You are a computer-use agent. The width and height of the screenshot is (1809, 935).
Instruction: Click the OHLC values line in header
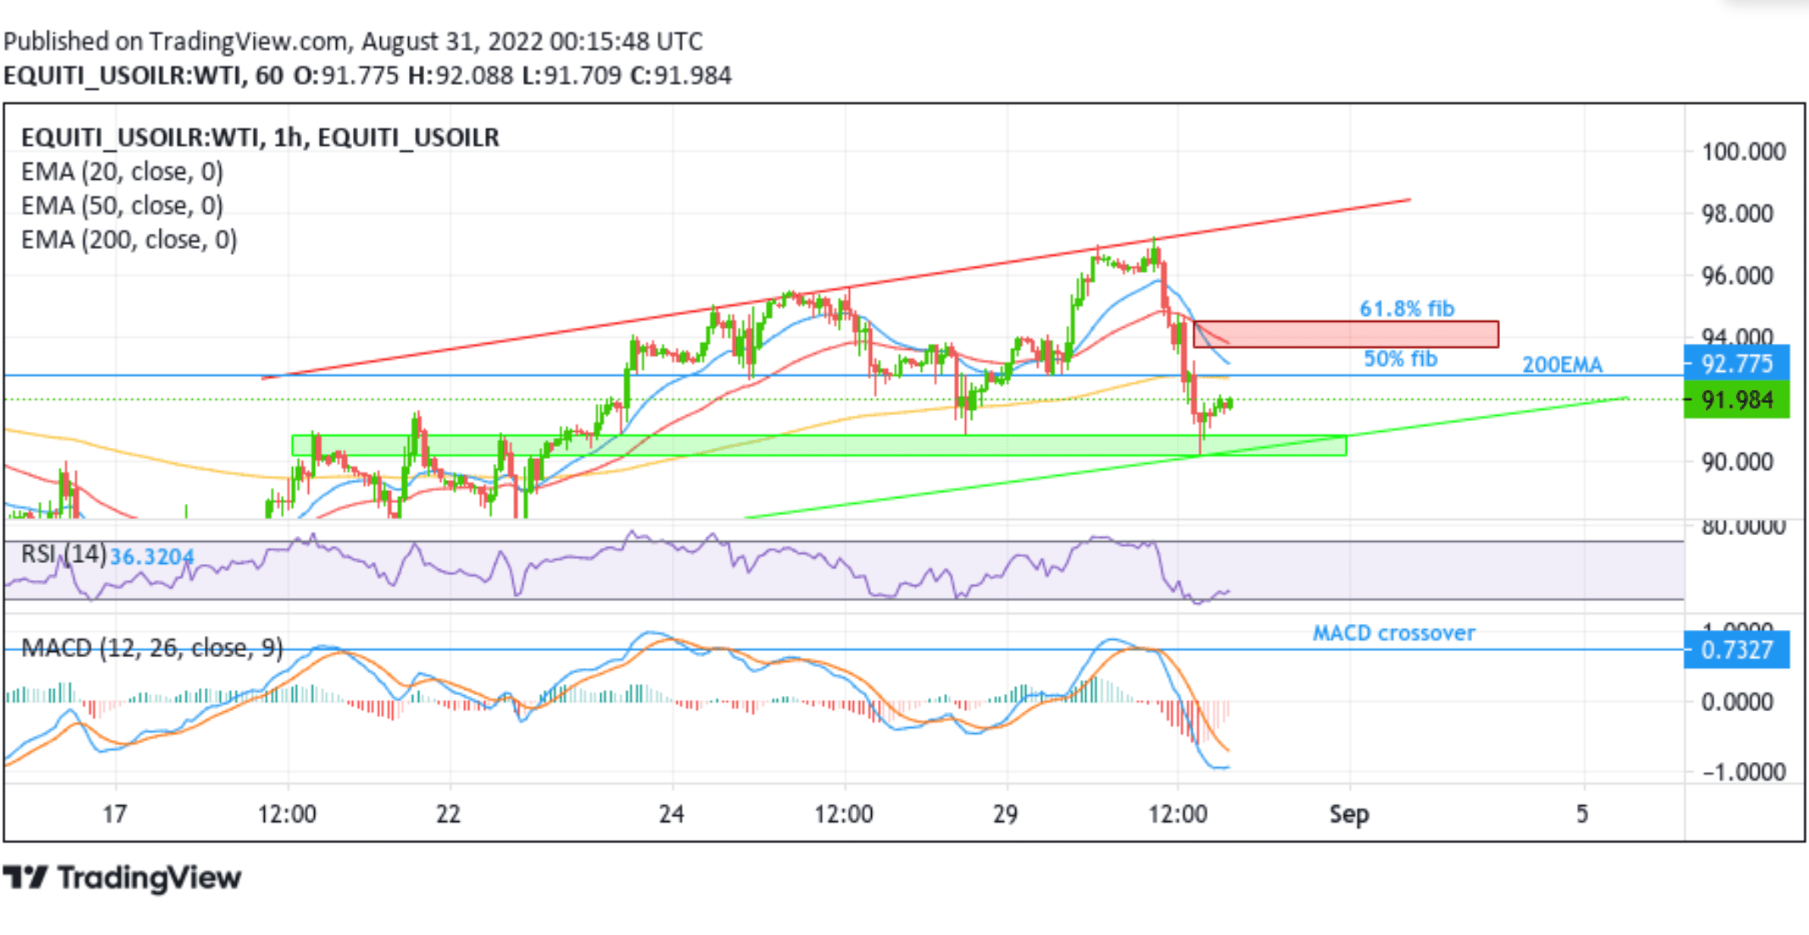(512, 76)
